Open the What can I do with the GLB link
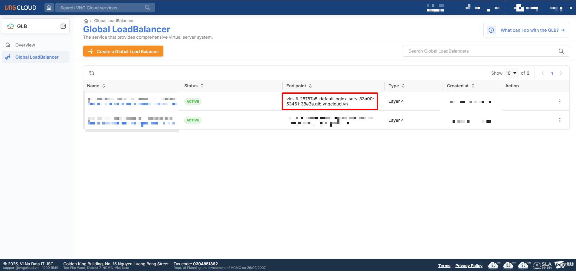The height and width of the screenshot is (271, 576). (x=529, y=30)
